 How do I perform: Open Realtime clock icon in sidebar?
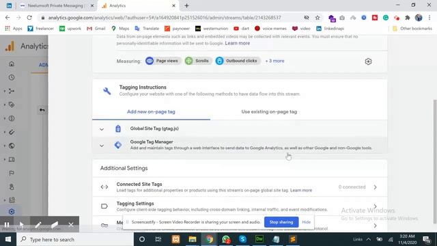[12, 77]
